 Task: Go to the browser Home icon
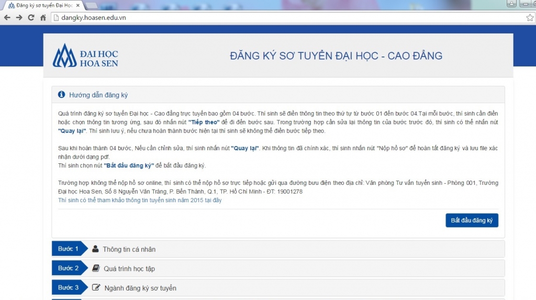[x=43, y=17]
